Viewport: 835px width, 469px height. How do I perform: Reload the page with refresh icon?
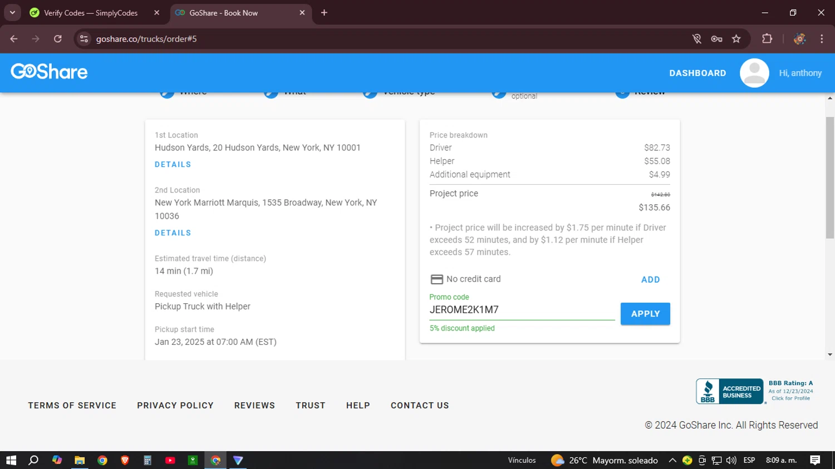point(58,39)
